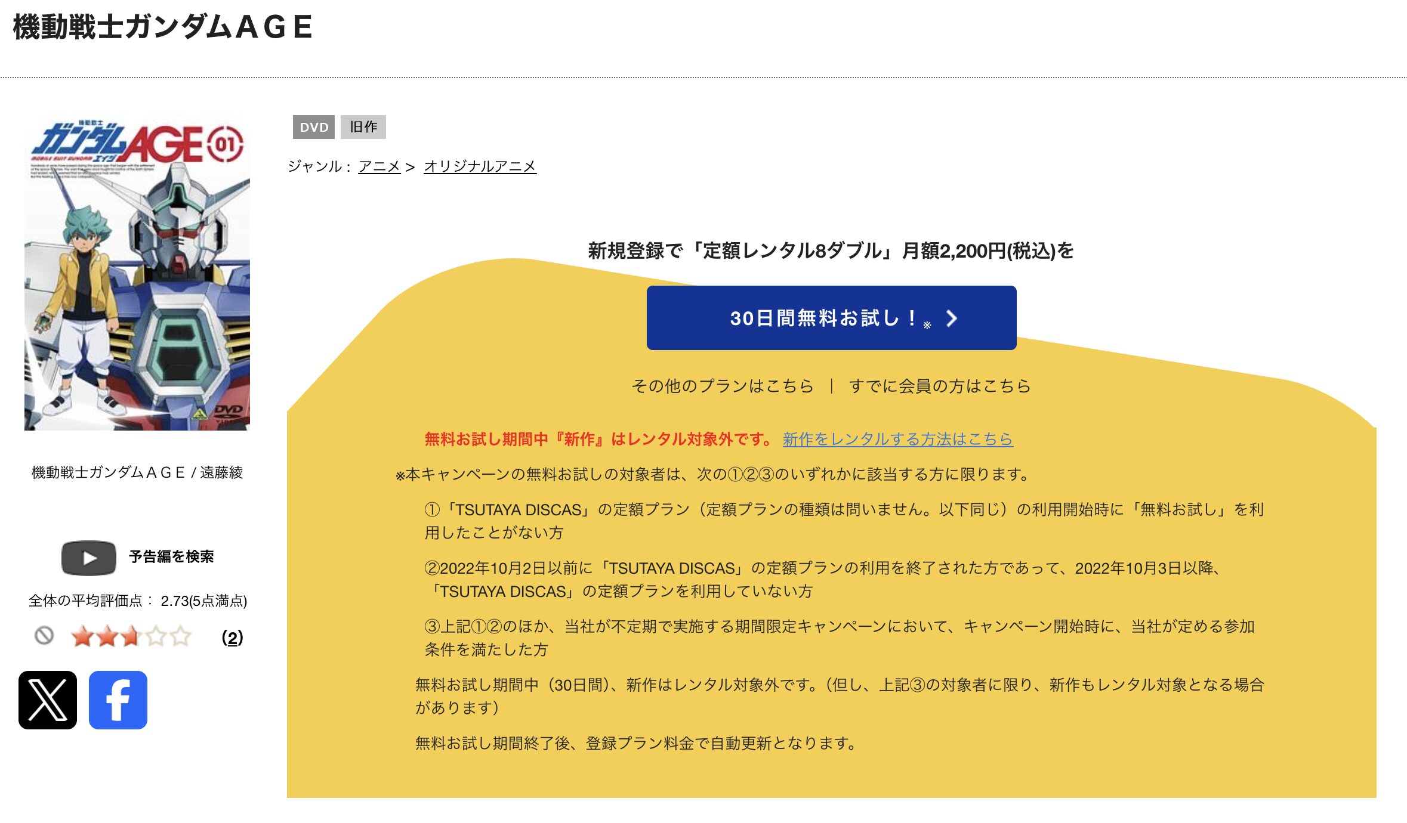1407x823 pixels.
Task: Share on X (Twitter) icon
Action: pos(48,700)
